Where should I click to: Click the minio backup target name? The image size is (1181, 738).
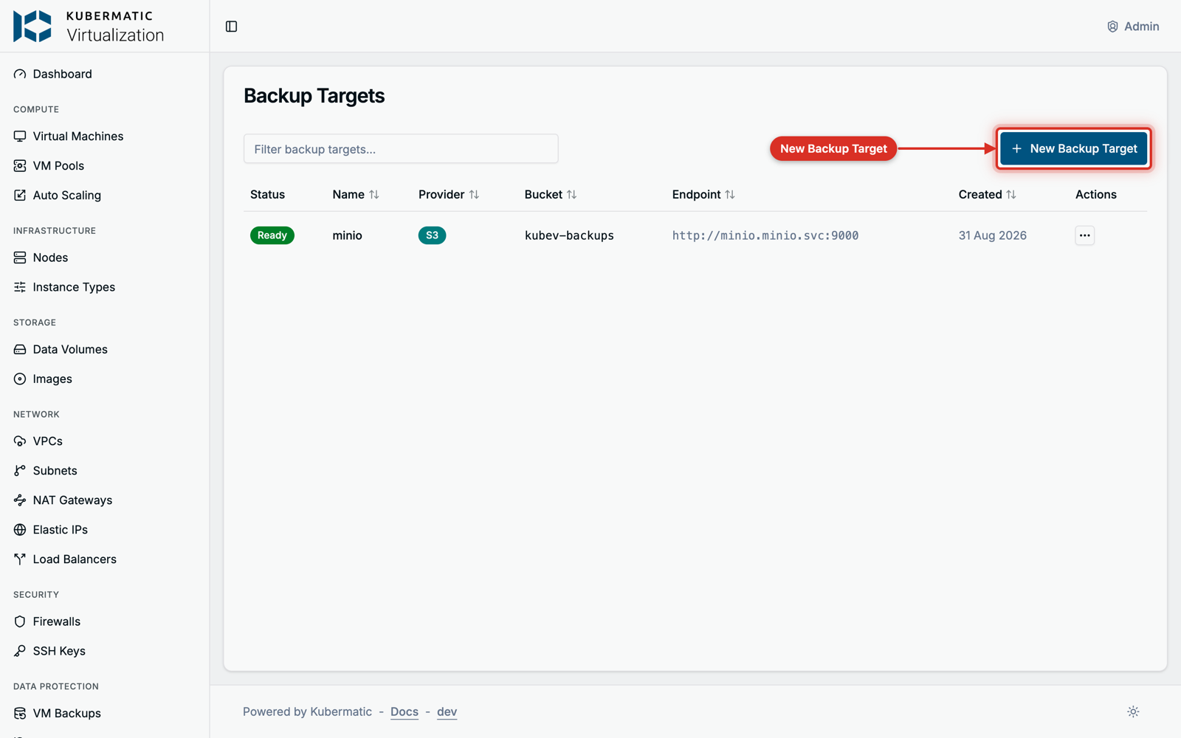click(347, 235)
